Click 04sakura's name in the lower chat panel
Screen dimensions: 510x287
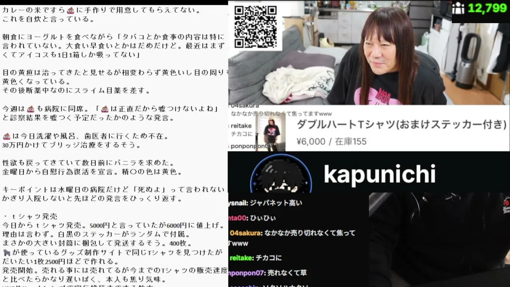(245, 233)
